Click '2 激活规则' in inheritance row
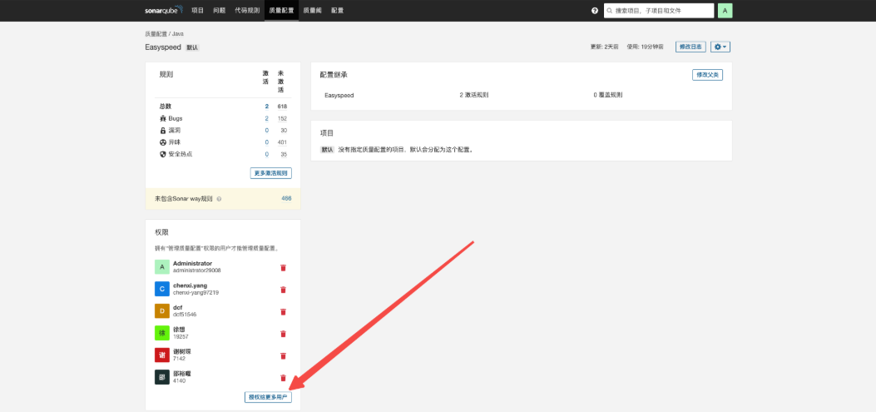Viewport: 876px width, 412px height. point(473,95)
